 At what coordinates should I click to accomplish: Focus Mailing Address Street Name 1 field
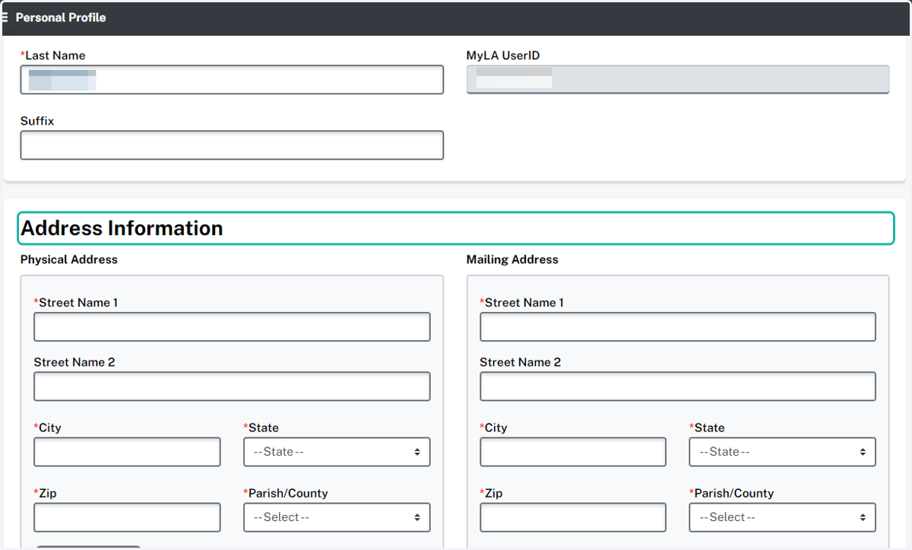[x=678, y=327]
